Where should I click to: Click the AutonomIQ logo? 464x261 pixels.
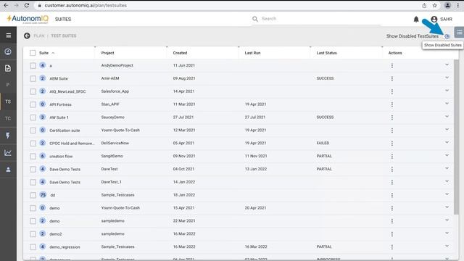pos(28,19)
